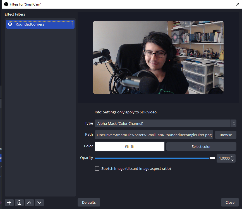
Task: Open the Select color picker
Action: [x=201, y=146]
